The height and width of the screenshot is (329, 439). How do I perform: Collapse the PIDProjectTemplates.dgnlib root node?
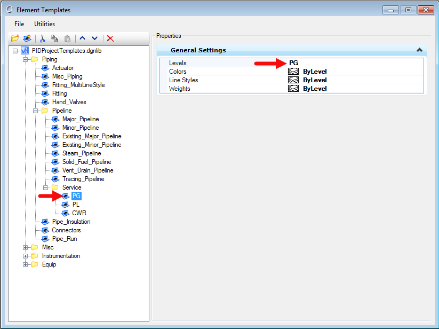click(15, 51)
